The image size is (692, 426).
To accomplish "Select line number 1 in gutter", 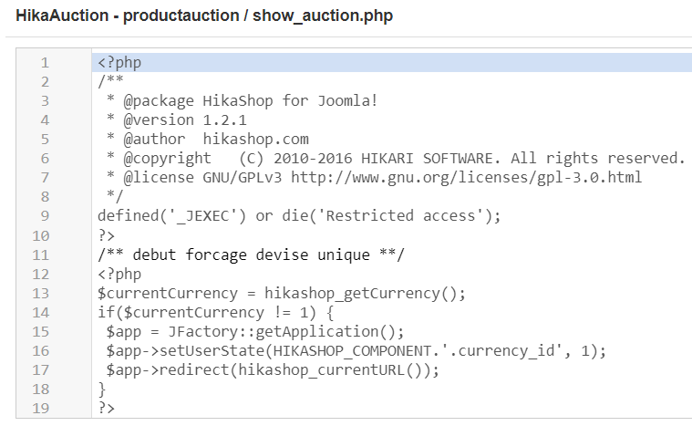I will point(45,63).
